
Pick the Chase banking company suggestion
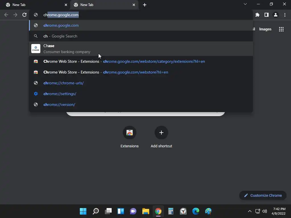pos(141,49)
